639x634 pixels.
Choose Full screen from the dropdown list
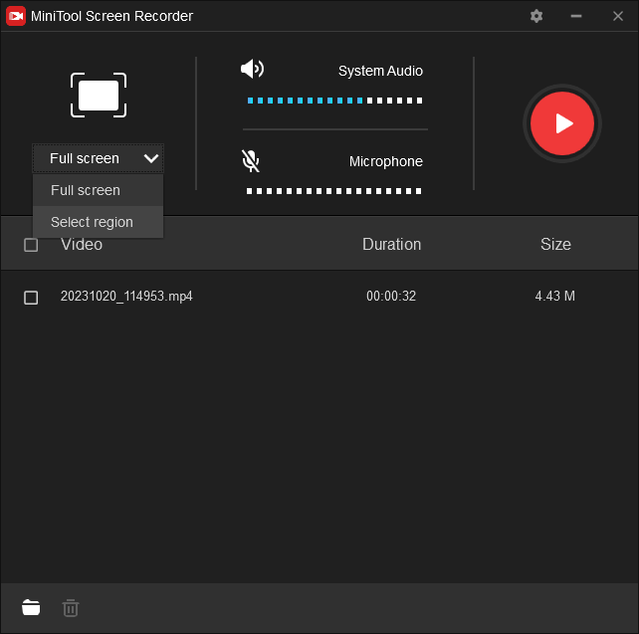[x=98, y=190]
